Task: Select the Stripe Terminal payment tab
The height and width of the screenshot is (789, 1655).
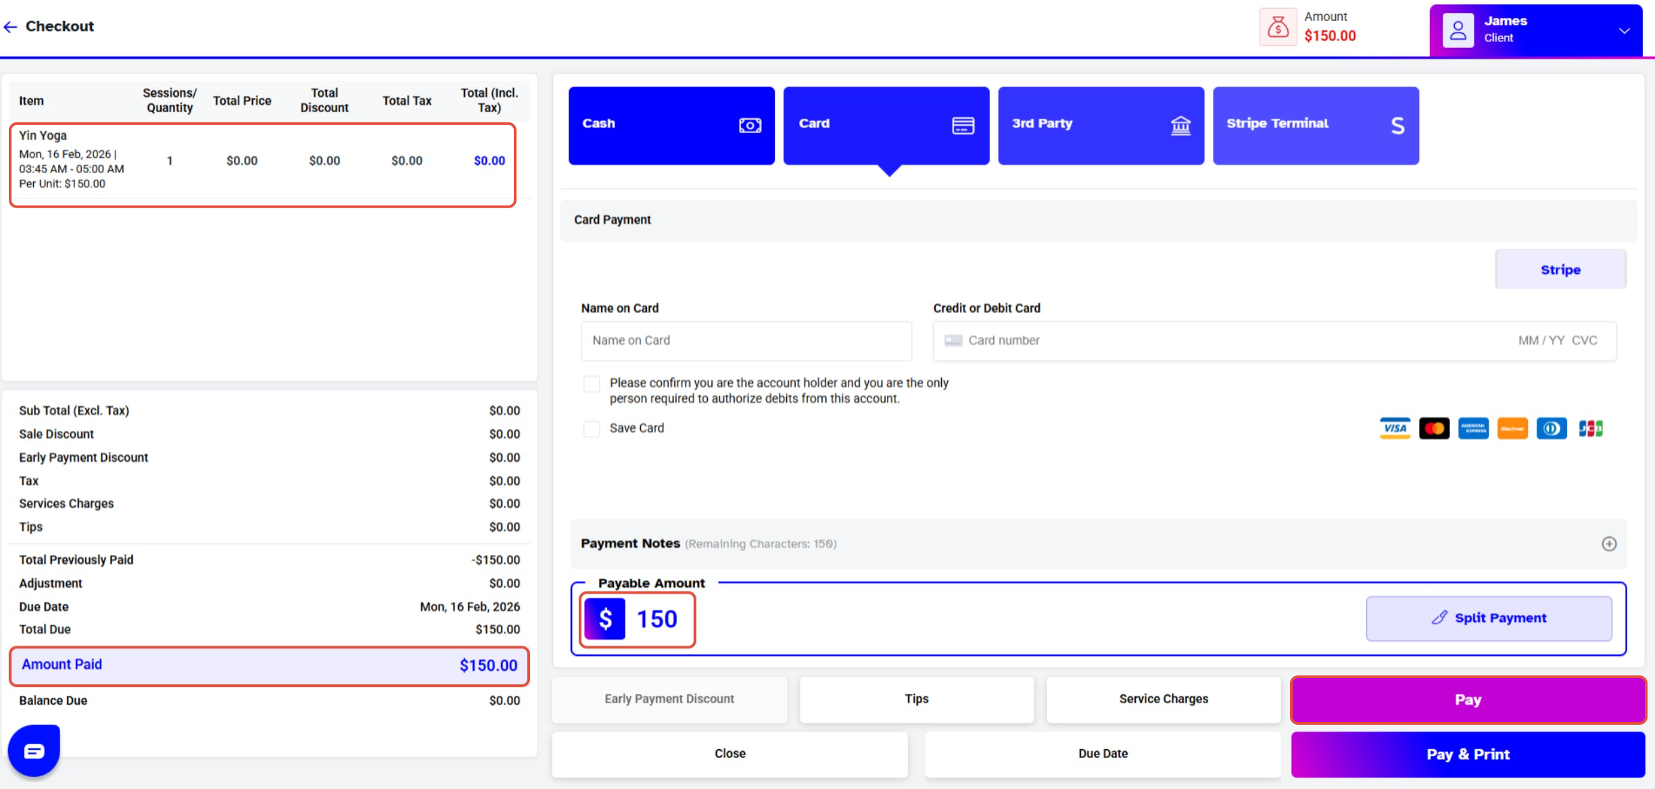Action: tap(1315, 125)
